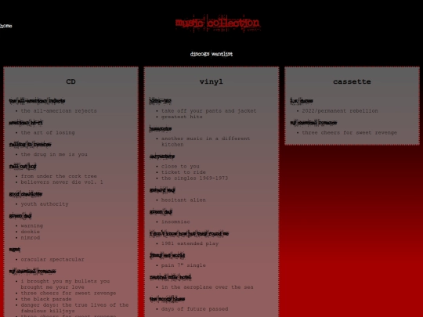Select '1981 extended play'
The height and width of the screenshot is (317, 423).
coord(190,243)
